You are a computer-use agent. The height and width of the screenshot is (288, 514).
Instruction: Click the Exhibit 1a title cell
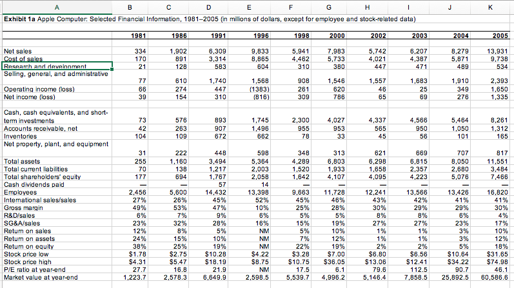(210, 19)
